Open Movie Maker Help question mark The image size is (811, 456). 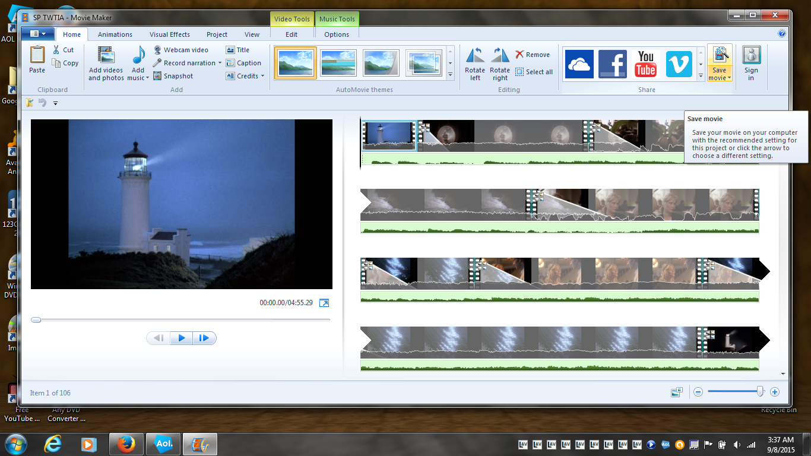(x=782, y=34)
